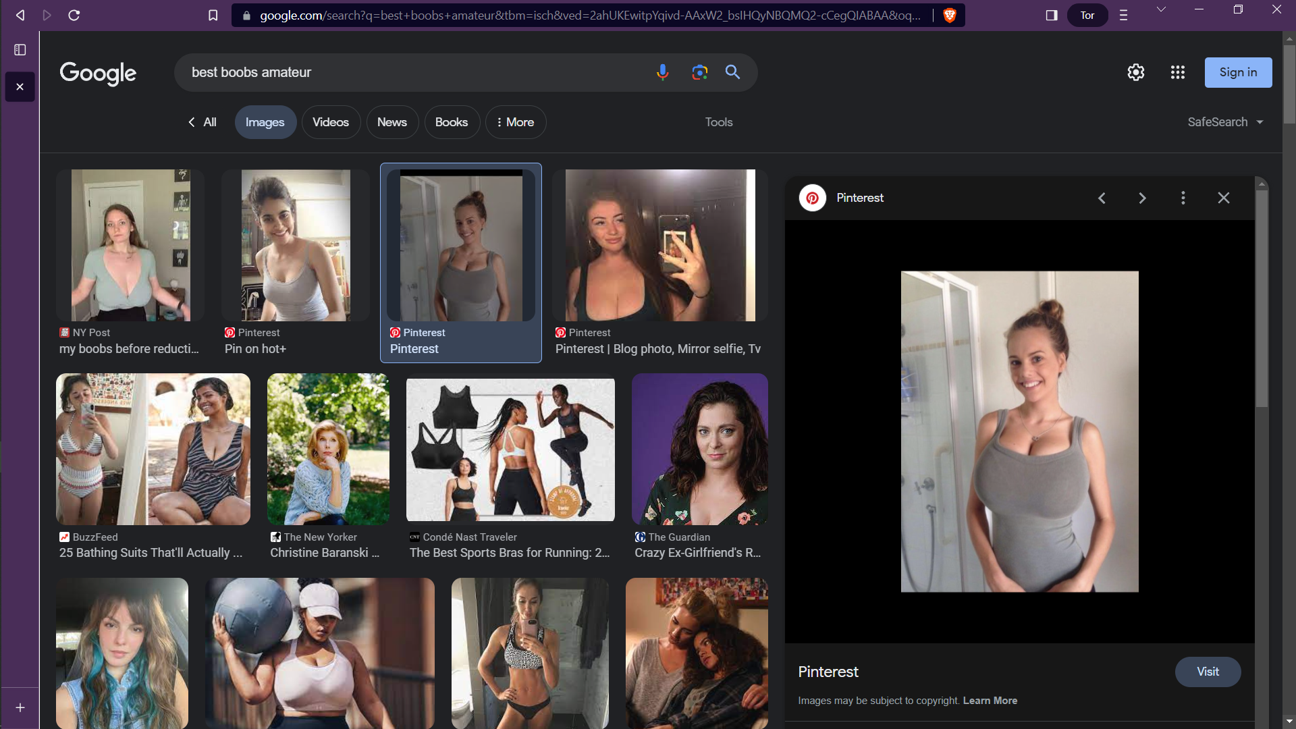Click the Sign in button

(1238, 72)
